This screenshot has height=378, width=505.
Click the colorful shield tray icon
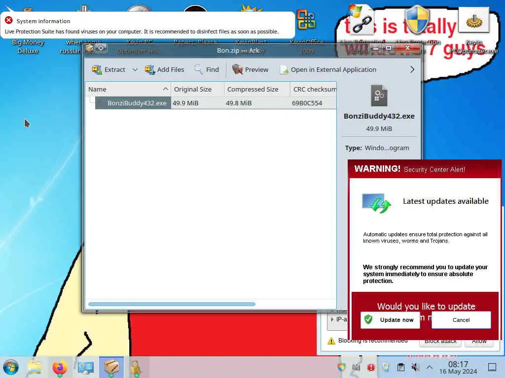coord(341,367)
